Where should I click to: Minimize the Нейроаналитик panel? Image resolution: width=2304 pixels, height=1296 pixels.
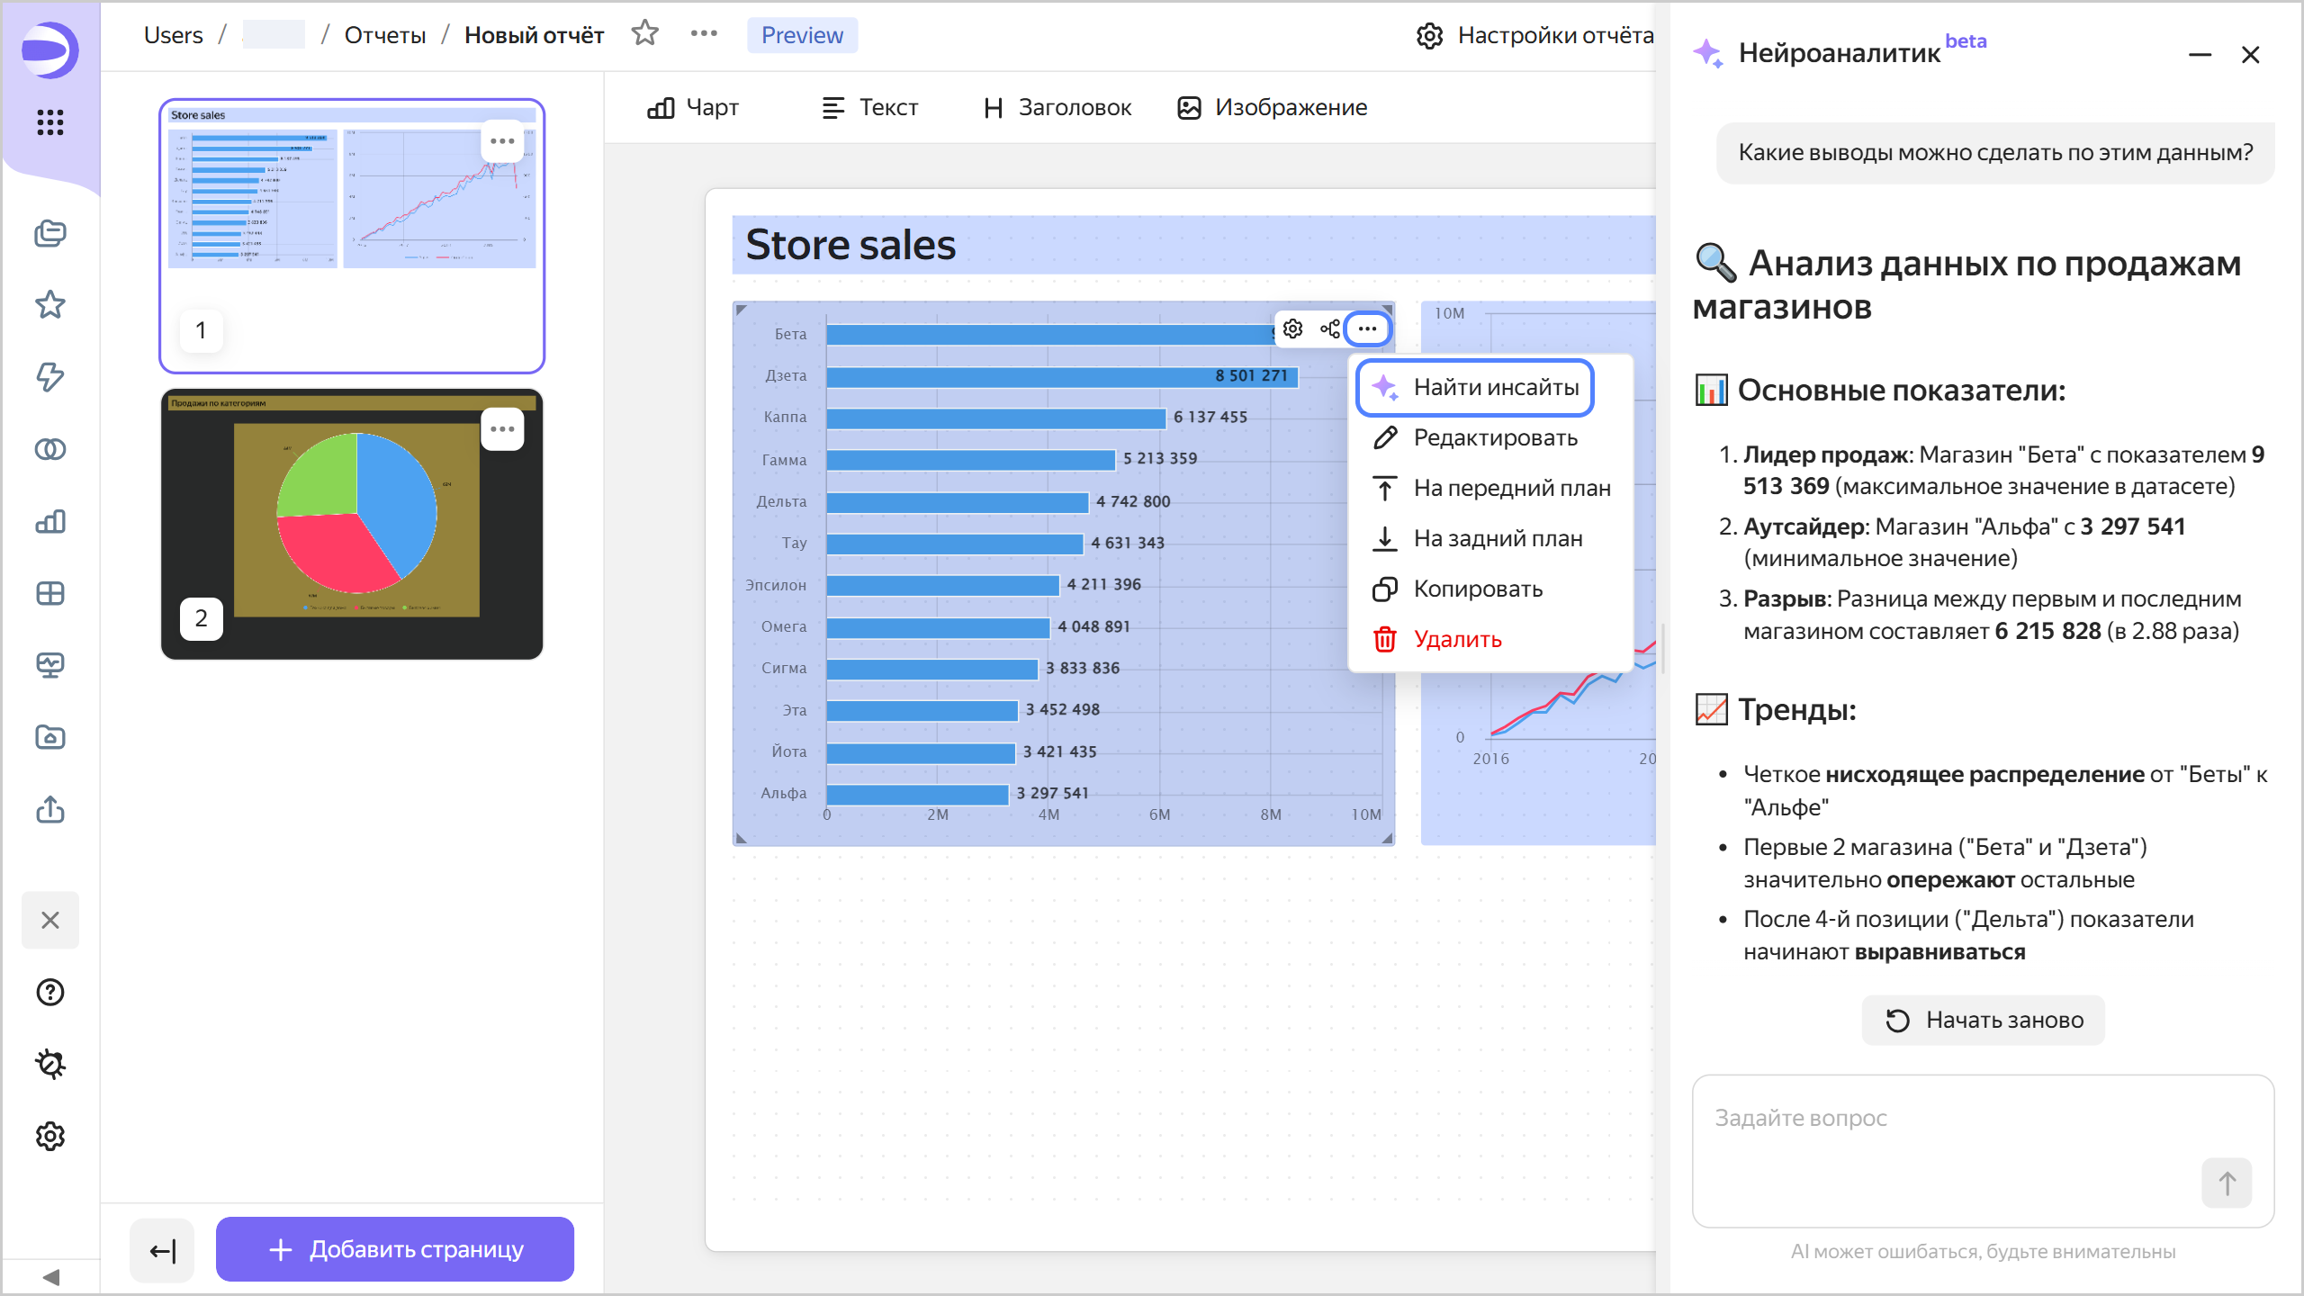(2200, 55)
